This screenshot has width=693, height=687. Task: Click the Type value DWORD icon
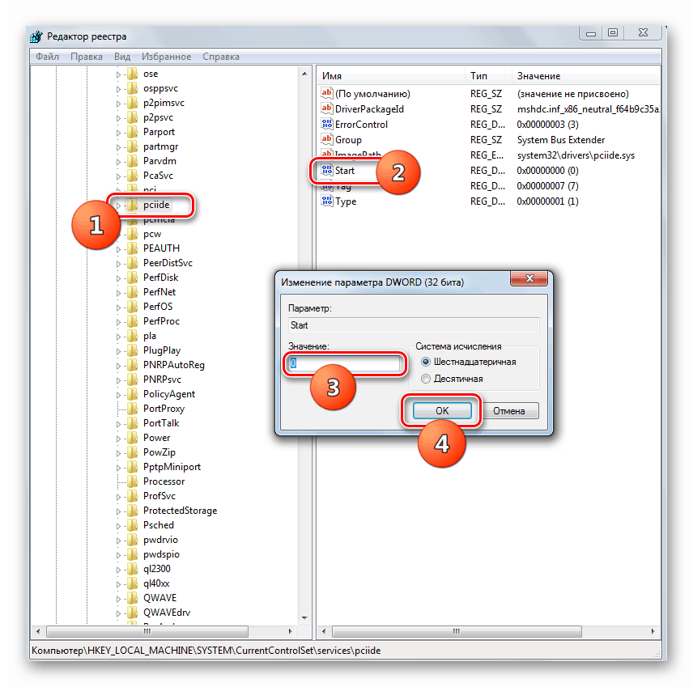coord(327,201)
